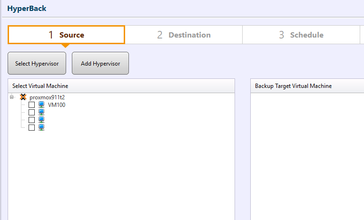Tick the bottom VM checkbox
This screenshot has width=364, height=220.
(31, 127)
